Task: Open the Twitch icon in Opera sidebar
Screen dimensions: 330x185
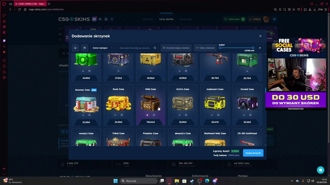Action: coord(4,41)
